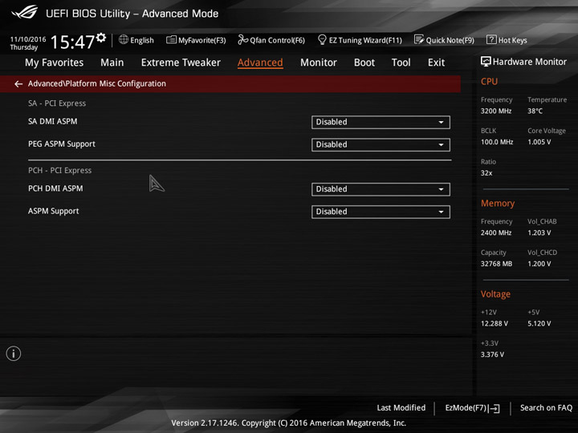
Task: Click the 15:47 clock time
Action: click(72, 42)
